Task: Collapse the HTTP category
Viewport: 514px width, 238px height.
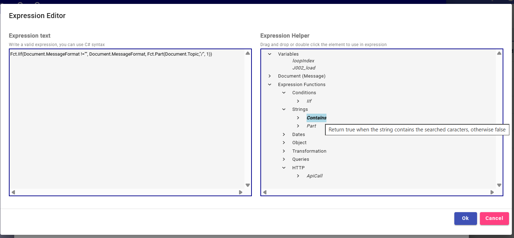Action: pos(284,168)
